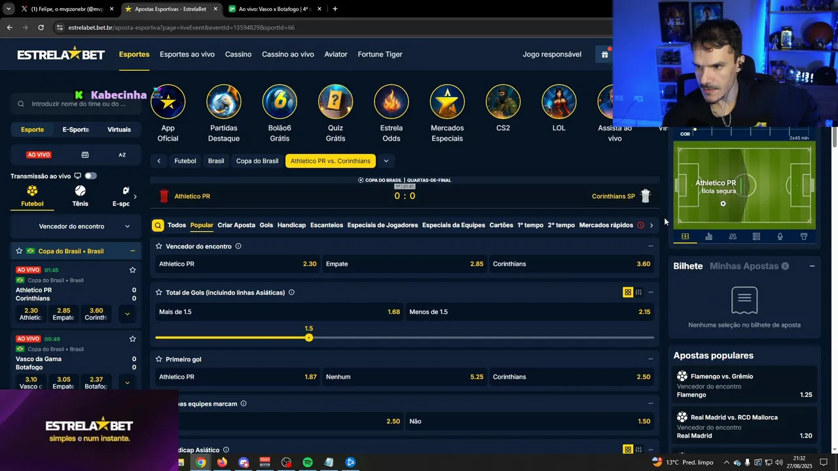
Task: Favorite the Primeiro gol market
Action: tap(158, 359)
